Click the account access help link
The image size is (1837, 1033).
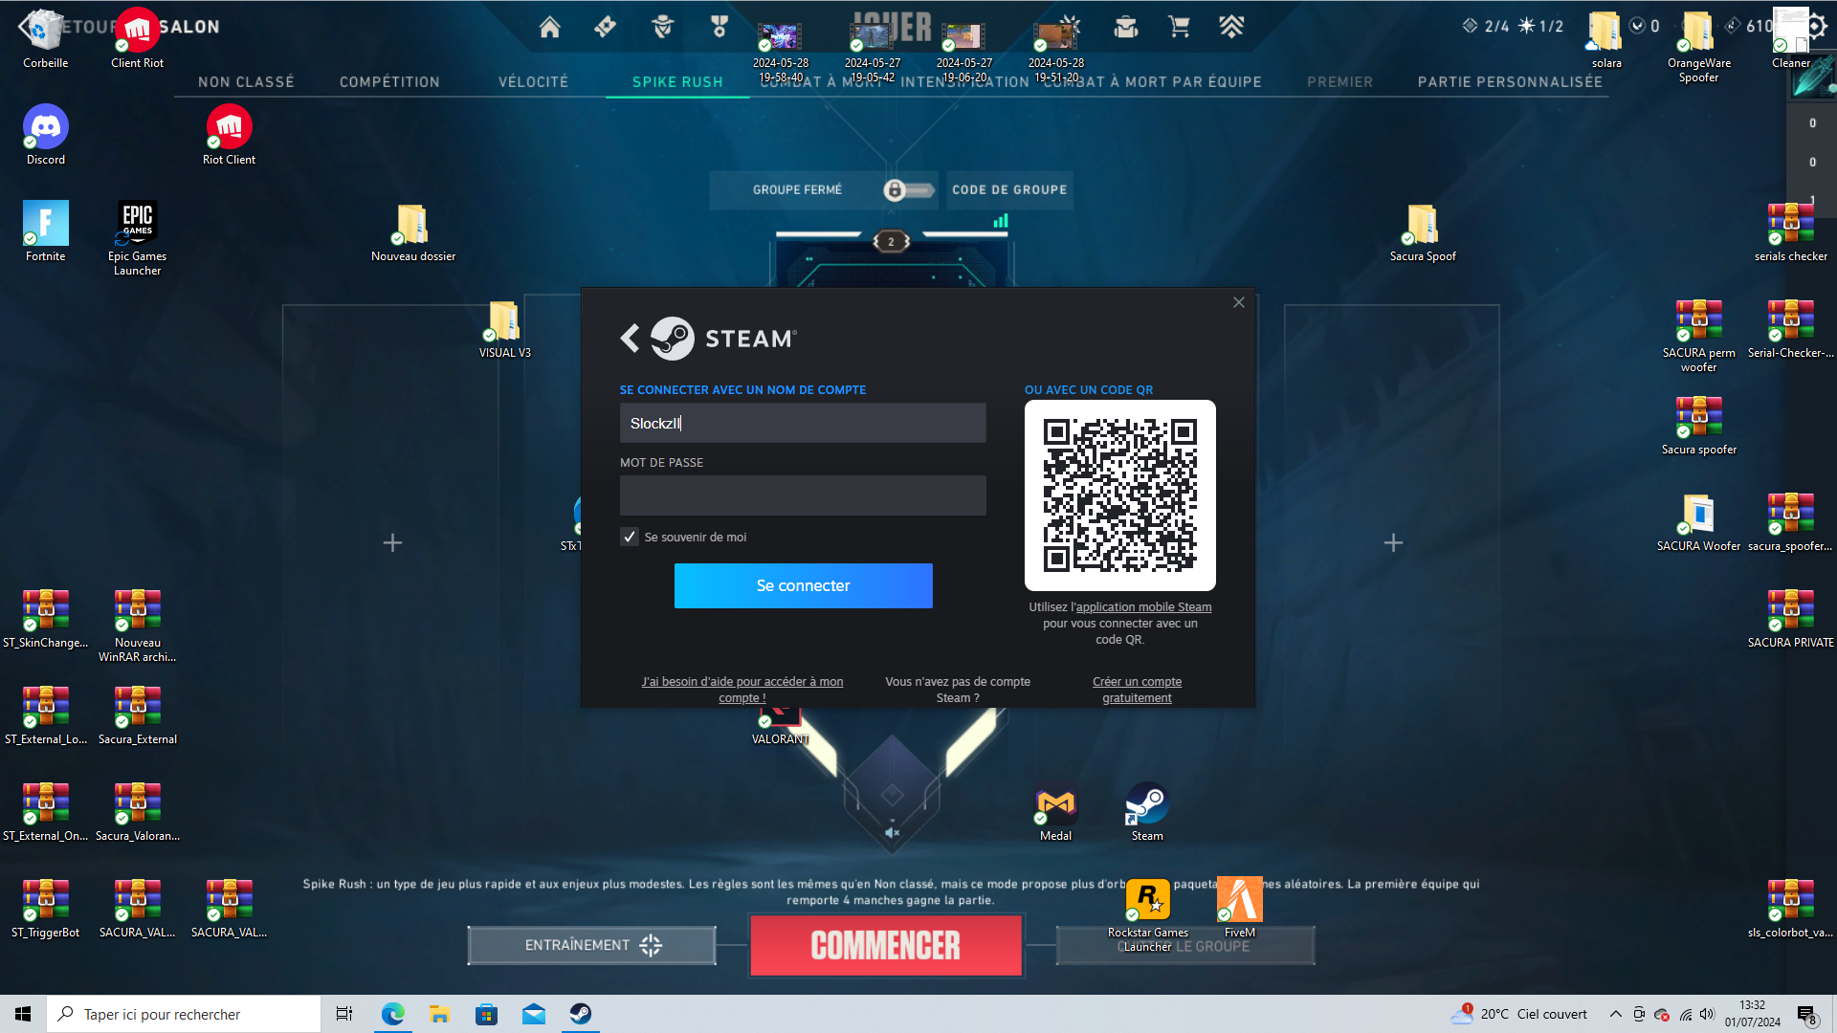(742, 690)
